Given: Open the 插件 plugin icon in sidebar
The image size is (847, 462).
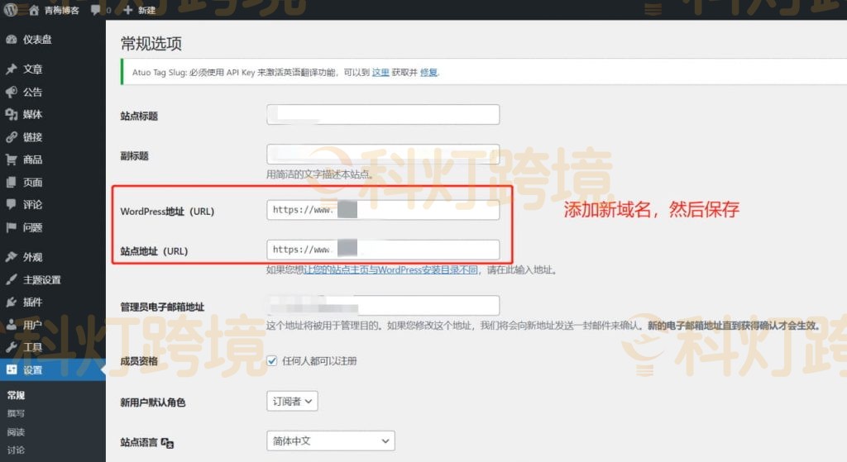Looking at the screenshot, I should coord(11,302).
